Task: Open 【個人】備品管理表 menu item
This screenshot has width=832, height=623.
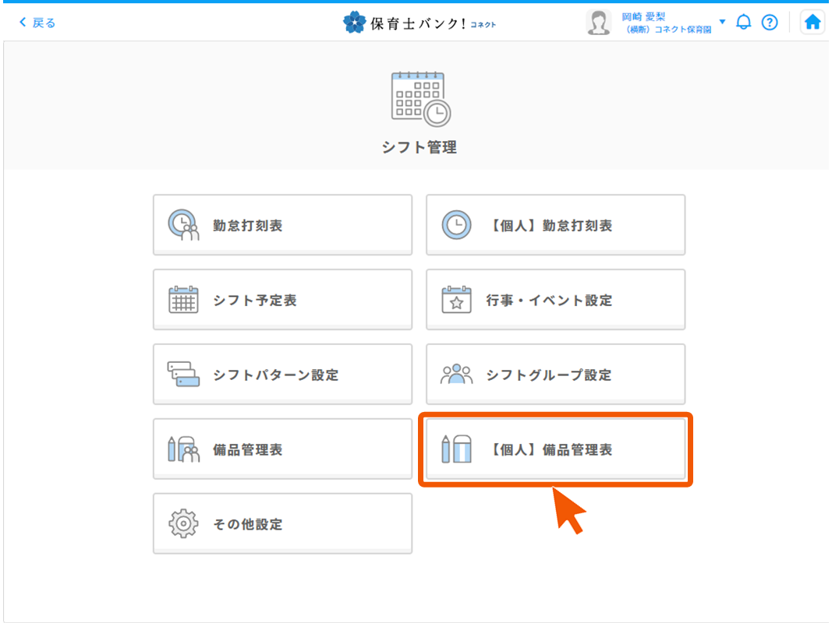Action: pyautogui.click(x=555, y=450)
